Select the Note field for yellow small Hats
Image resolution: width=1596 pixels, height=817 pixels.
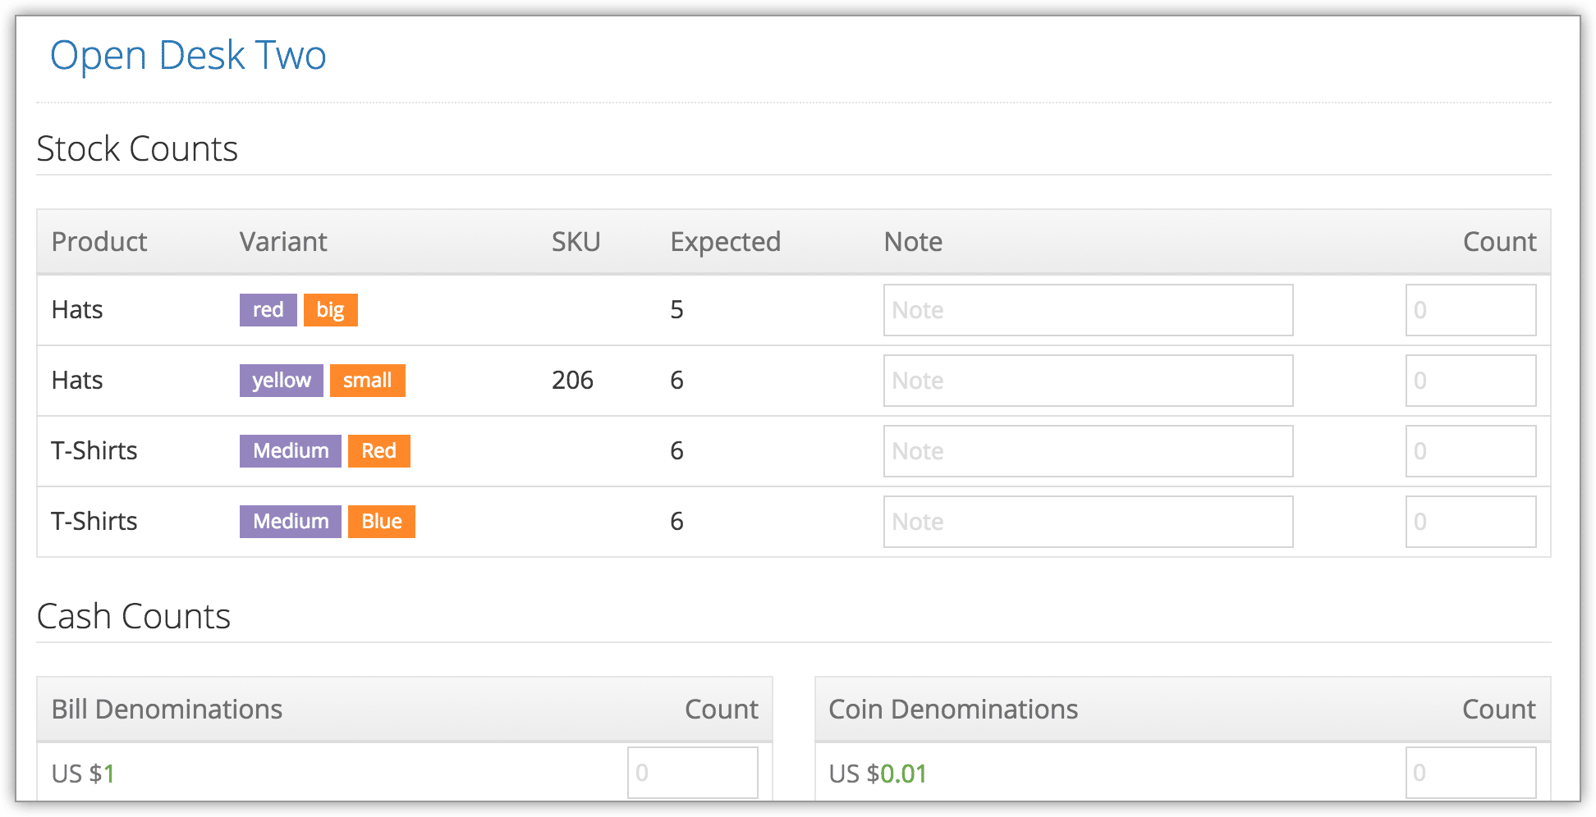coord(1088,381)
